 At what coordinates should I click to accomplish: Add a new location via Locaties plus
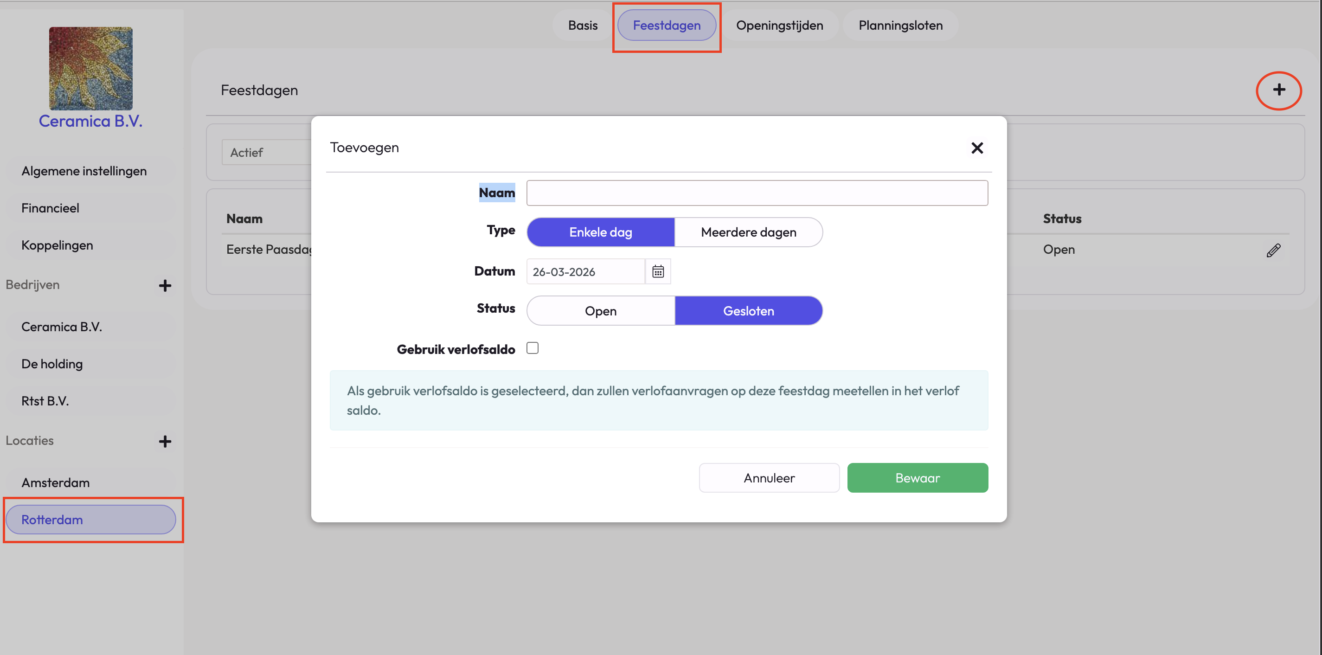coord(165,441)
